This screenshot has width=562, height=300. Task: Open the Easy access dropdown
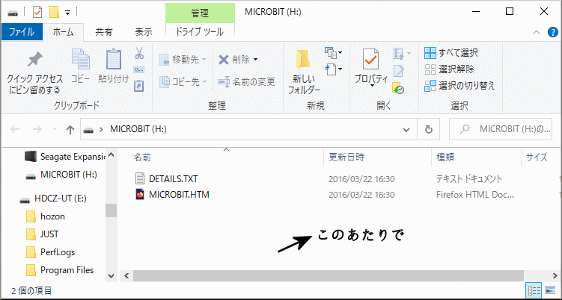tap(333, 69)
